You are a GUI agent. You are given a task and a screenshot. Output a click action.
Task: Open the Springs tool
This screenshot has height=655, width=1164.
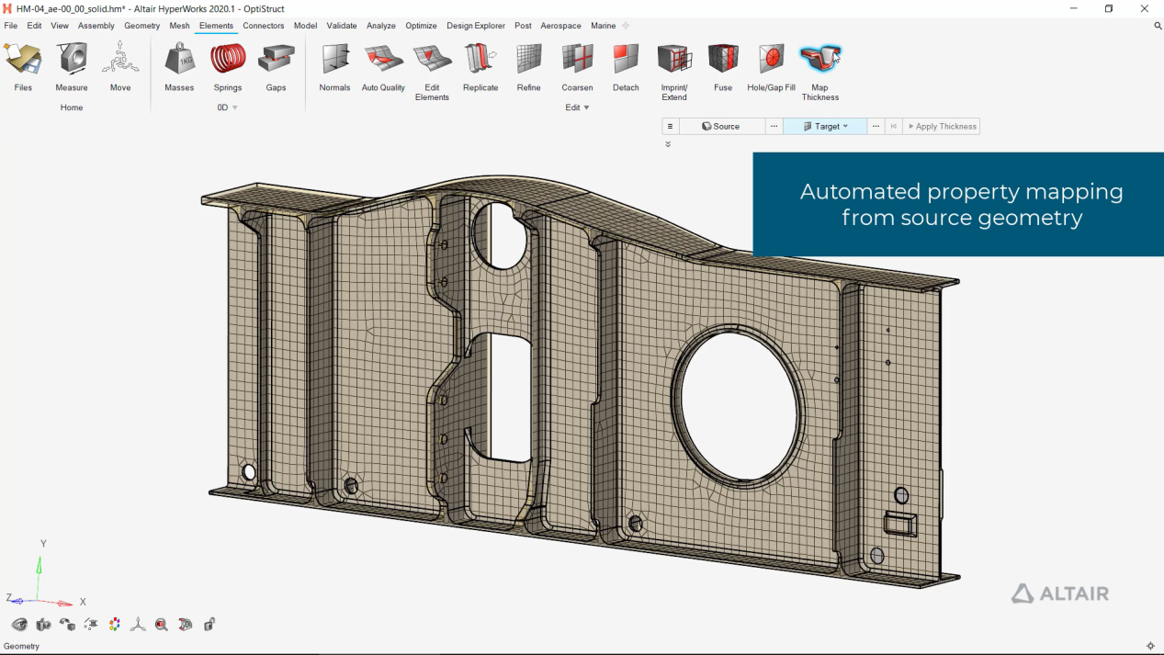click(x=228, y=67)
